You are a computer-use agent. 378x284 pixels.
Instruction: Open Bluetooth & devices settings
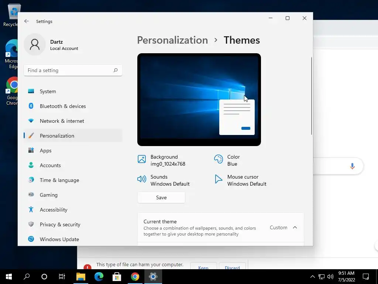coord(73,106)
